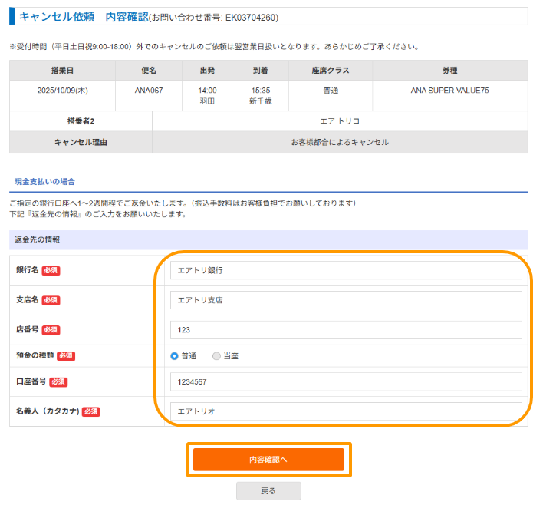Click the 口座番号 account number field
This screenshot has height=505, width=543.
[345, 381]
